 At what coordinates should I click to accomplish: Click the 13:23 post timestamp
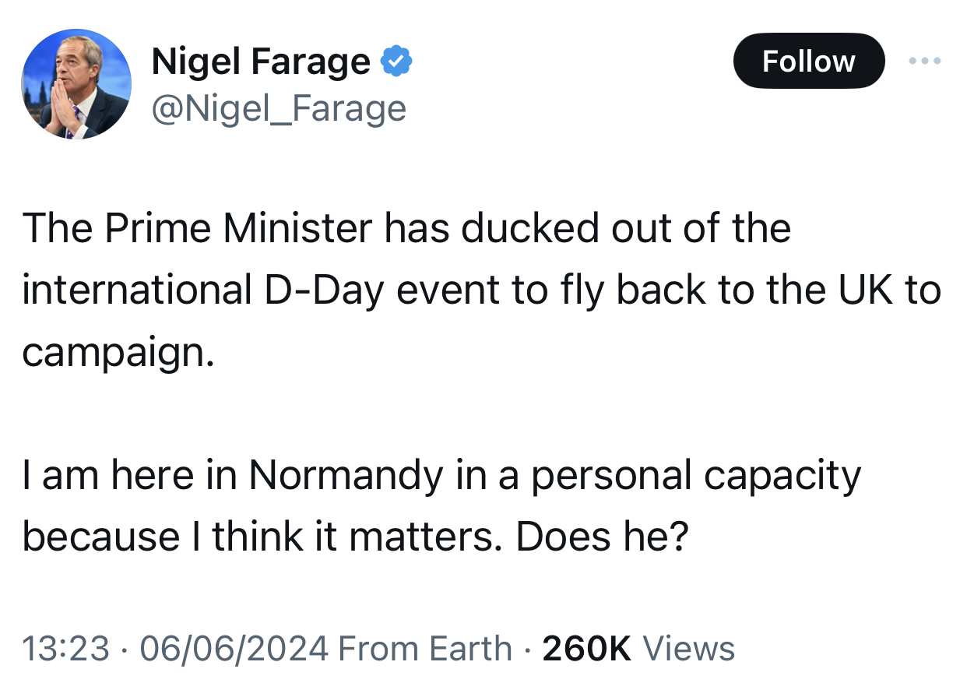pos(65,649)
